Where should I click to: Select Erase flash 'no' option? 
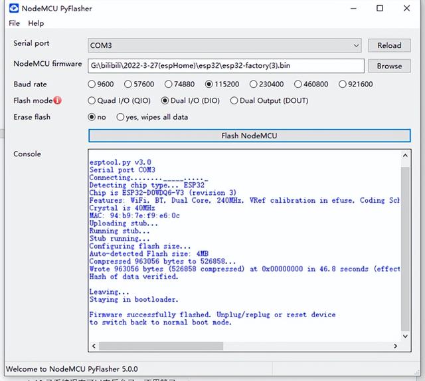97,117
